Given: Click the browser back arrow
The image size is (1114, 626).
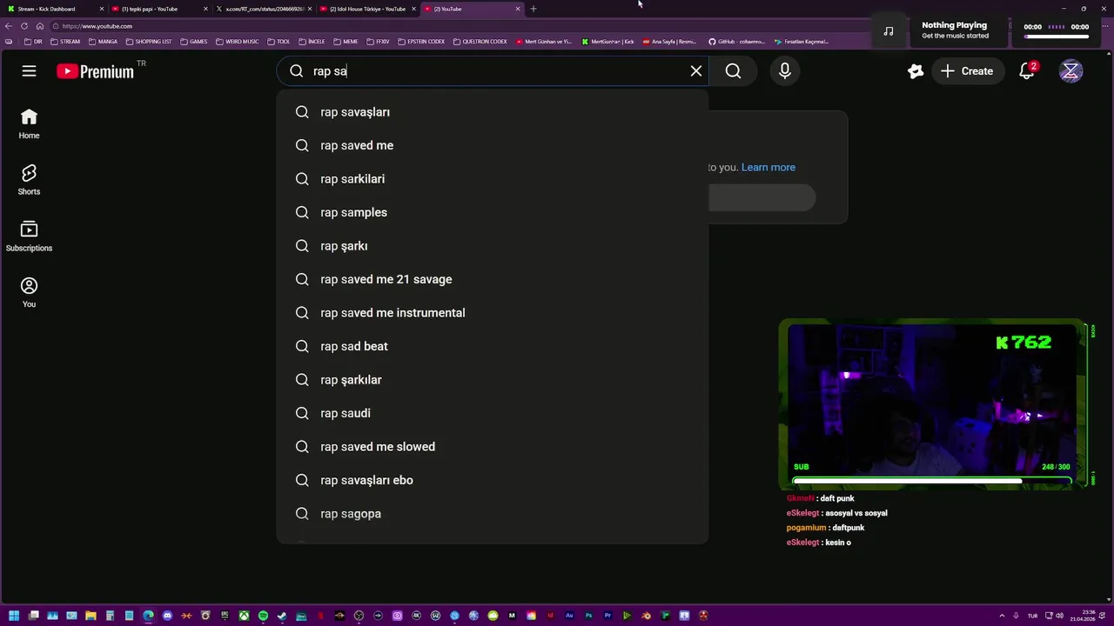Looking at the screenshot, I should (9, 26).
